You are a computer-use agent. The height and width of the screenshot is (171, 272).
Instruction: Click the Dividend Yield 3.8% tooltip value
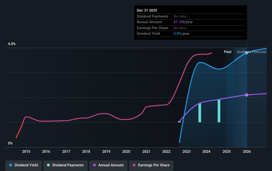177,33
